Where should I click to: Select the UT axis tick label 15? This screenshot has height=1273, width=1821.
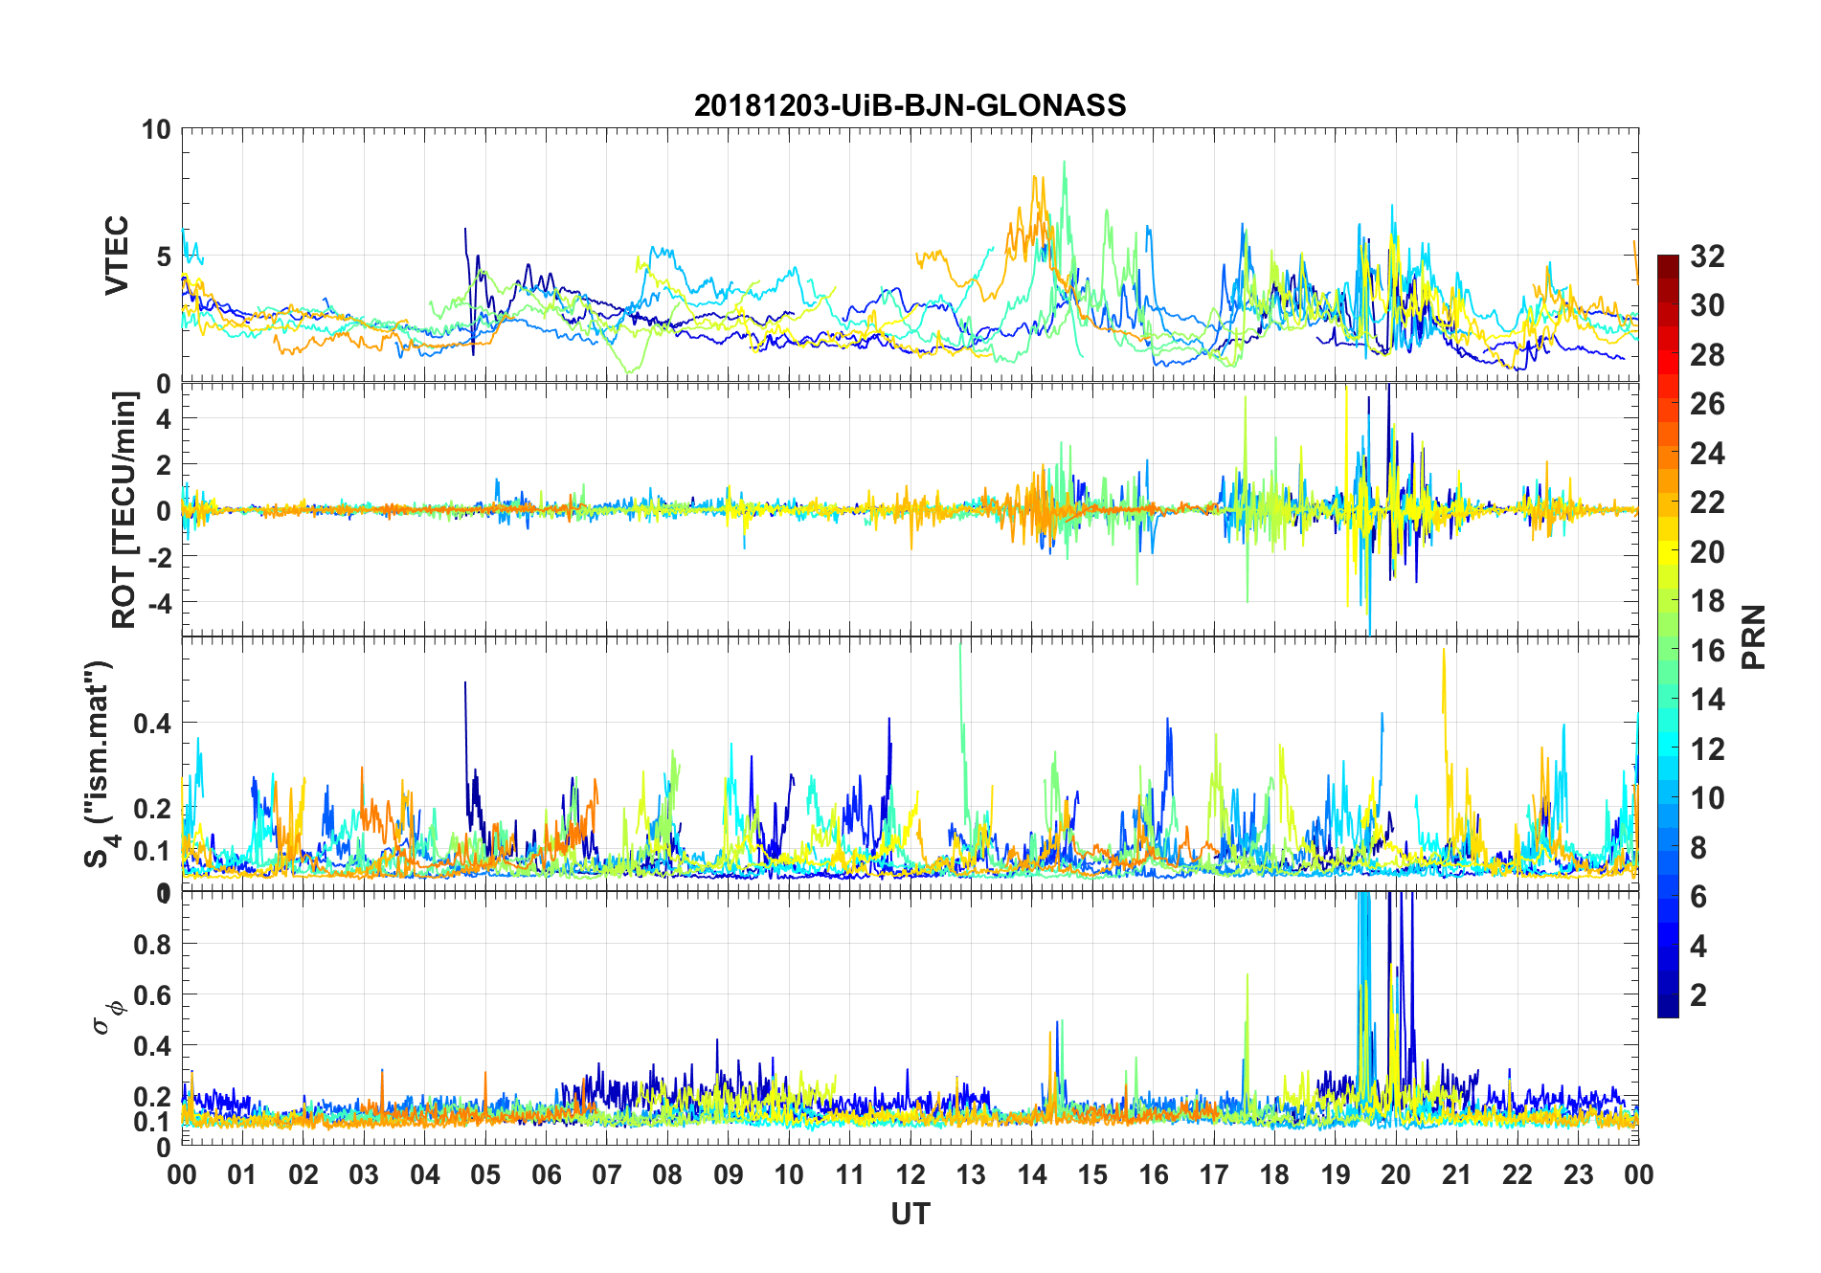[x=1092, y=1174]
